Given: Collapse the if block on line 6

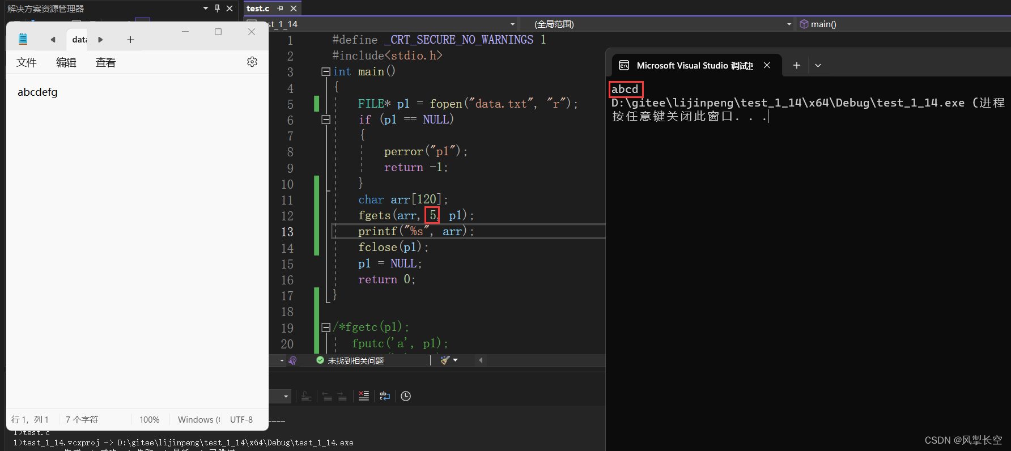Looking at the screenshot, I should pyautogui.click(x=326, y=120).
